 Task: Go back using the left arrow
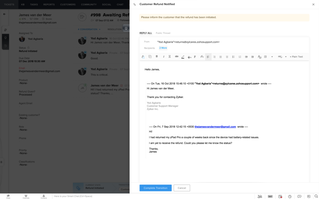click(x=4, y=14)
